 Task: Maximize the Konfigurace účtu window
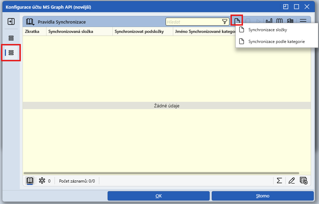[296, 7]
